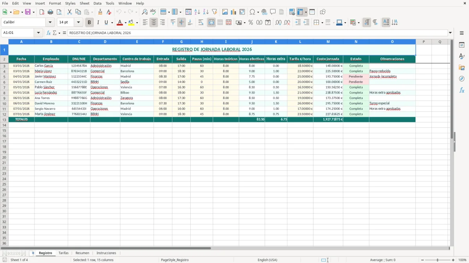Screen dimensions: 469x263
Task: Open Background Color dropdown arrow
Action: (x=137, y=23)
